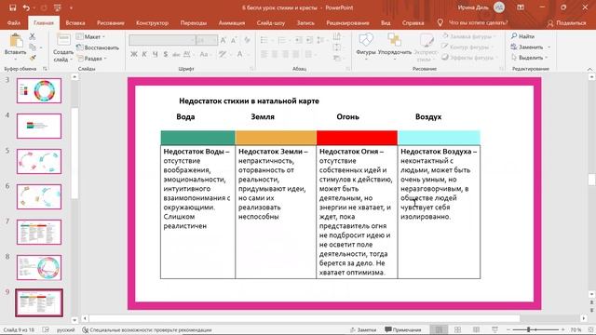596x335 pixels.
Task: Switch to the Анимация tab
Action: pos(232,22)
